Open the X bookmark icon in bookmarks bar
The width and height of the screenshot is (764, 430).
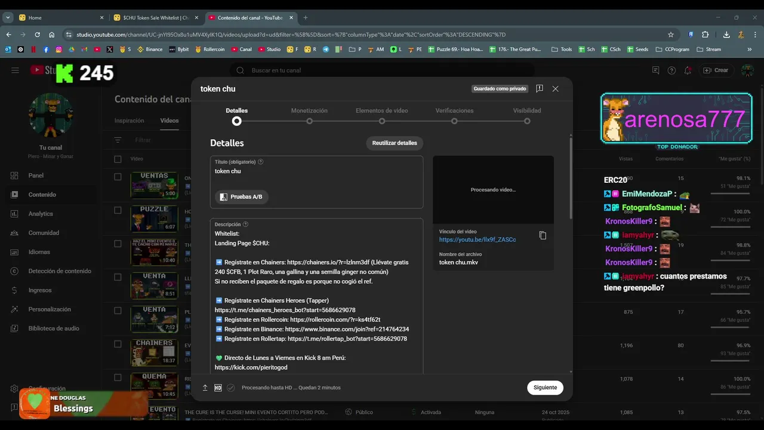pyautogui.click(x=110, y=50)
